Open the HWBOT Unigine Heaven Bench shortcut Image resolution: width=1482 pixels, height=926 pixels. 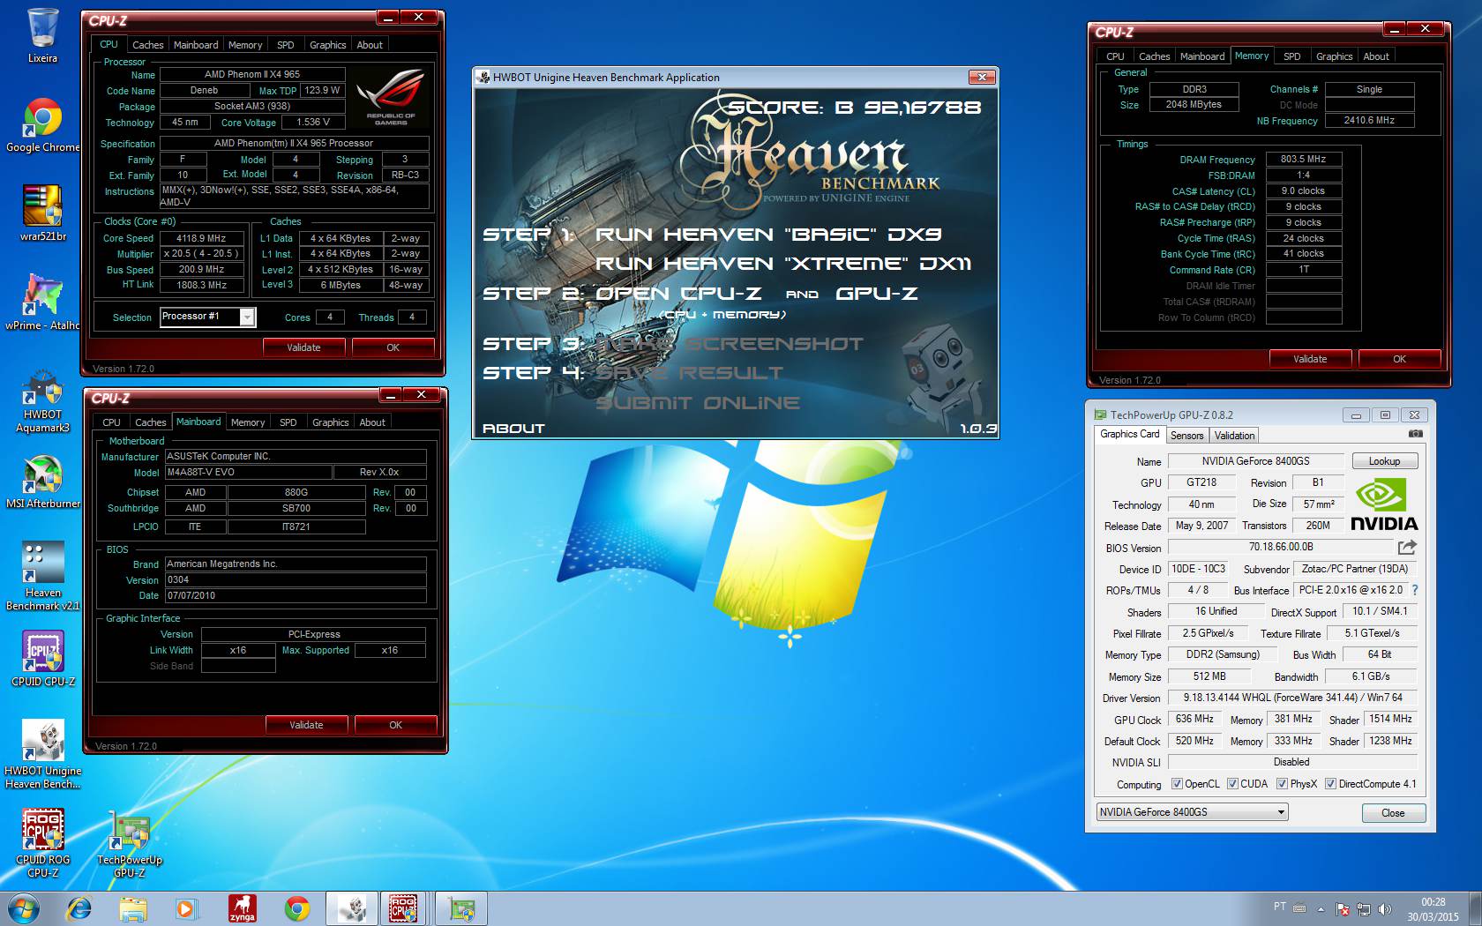pos(42,754)
